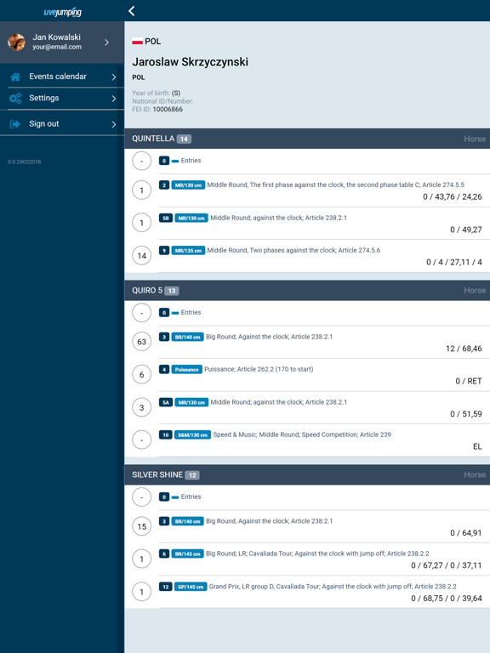Image resolution: width=490 pixels, height=653 pixels.
Task: Click rank 14 circle under QUINTELLA
Action: 142,256
